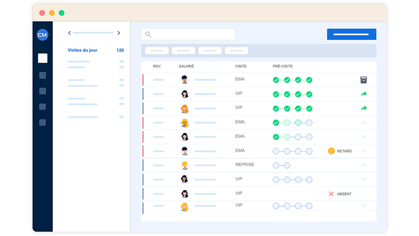419x236 pixels.
Task: Click the red X ABSENT icon
Action: click(331, 194)
